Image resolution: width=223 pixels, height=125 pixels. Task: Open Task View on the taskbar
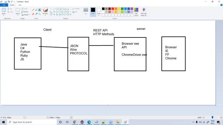click(67, 122)
